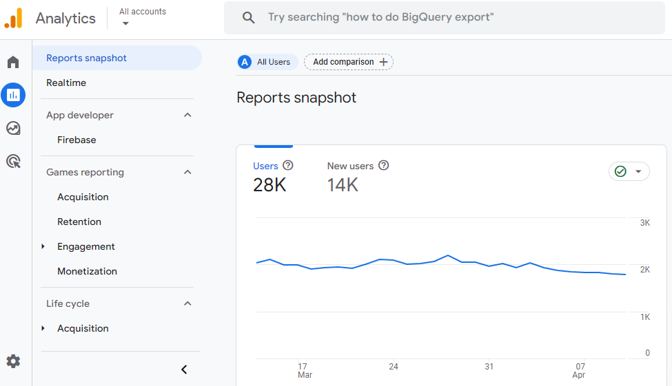Click the New users help icon

(384, 166)
